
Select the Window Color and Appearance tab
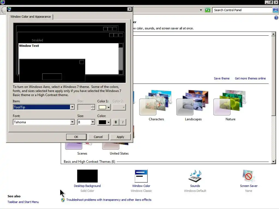[31, 17]
